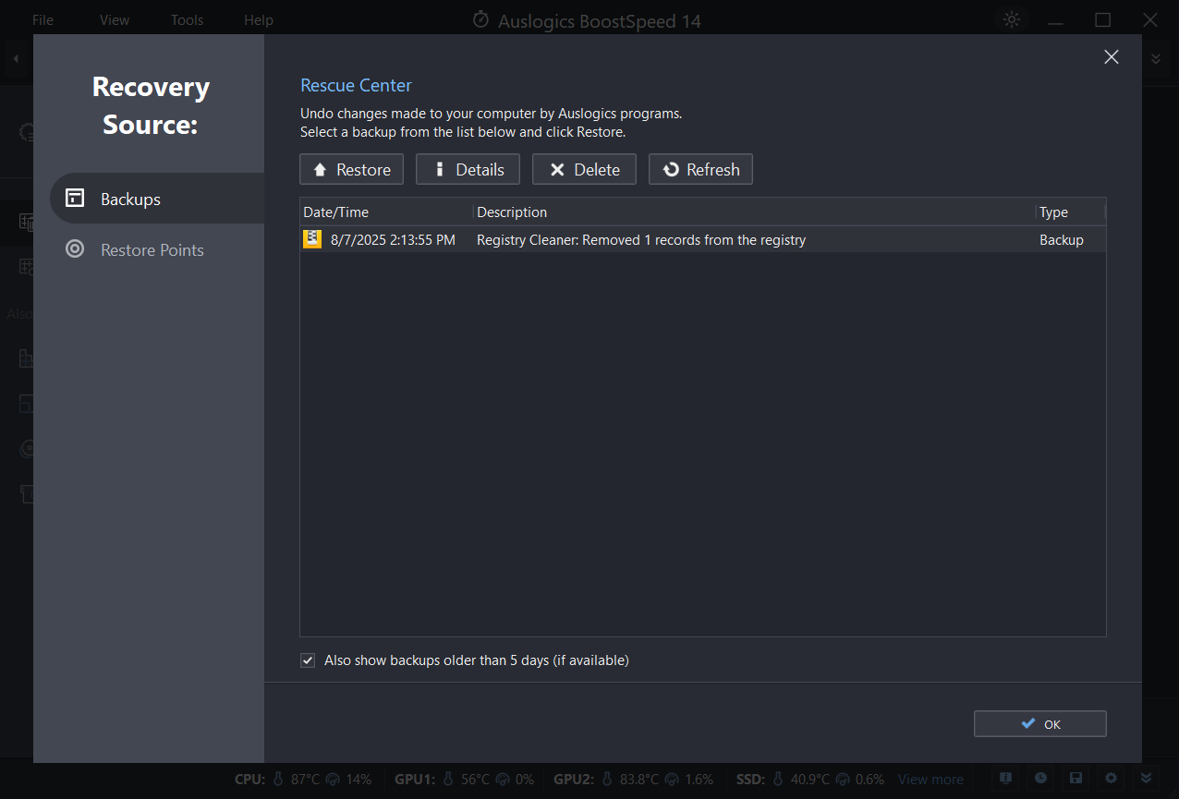The width and height of the screenshot is (1179, 799).
Task: Toggle the light theme sun icon in the title bar
Action: coord(1011,19)
